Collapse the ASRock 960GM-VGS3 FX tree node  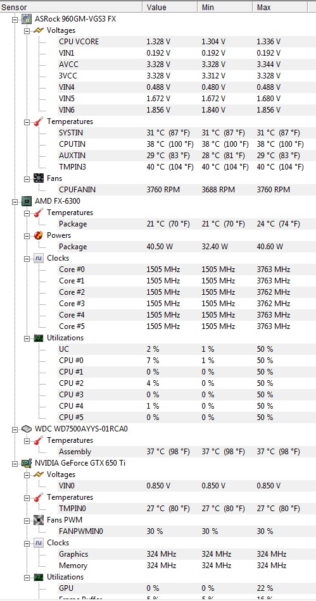(x=15, y=19)
